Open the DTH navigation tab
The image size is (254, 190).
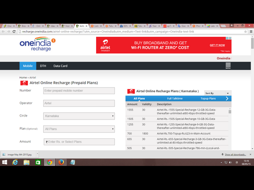(43, 66)
